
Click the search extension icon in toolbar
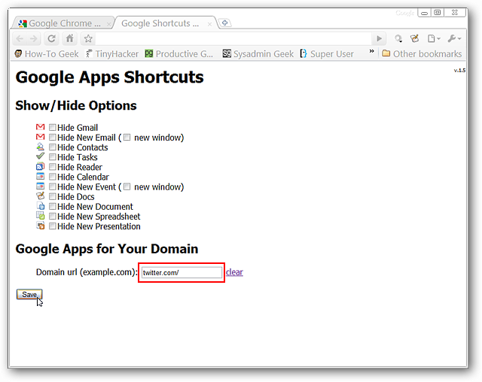[x=398, y=38]
